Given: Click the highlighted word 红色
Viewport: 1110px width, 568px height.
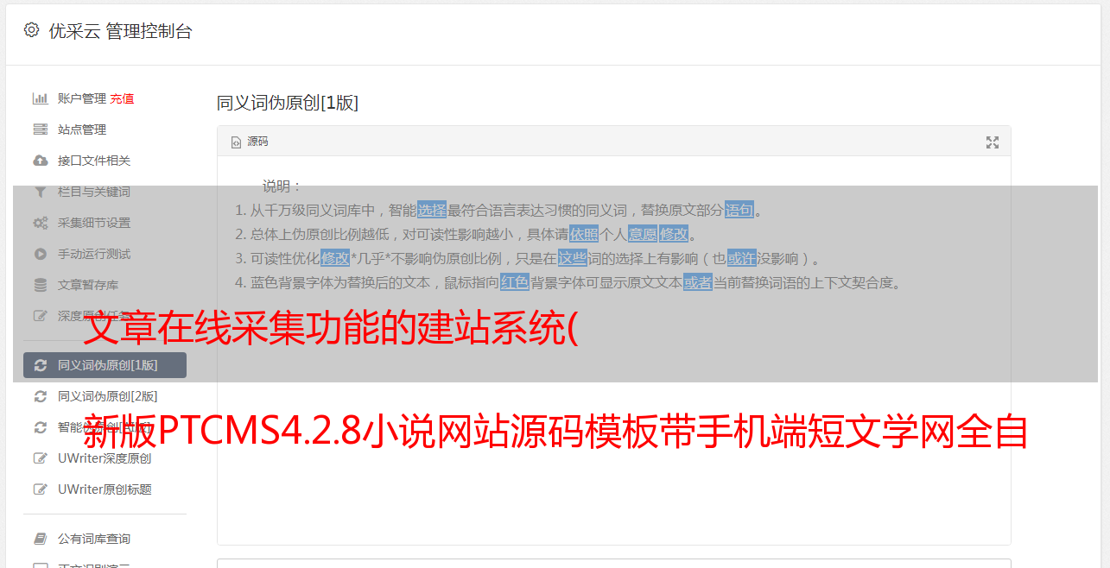Looking at the screenshot, I should [x=515, y=282].
